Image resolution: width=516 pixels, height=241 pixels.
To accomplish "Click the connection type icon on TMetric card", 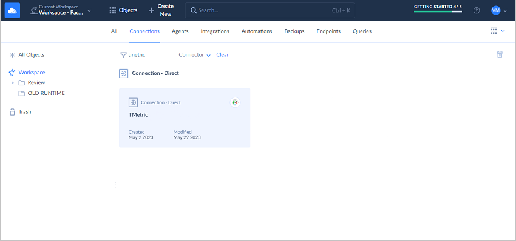I will coord(133,102).
